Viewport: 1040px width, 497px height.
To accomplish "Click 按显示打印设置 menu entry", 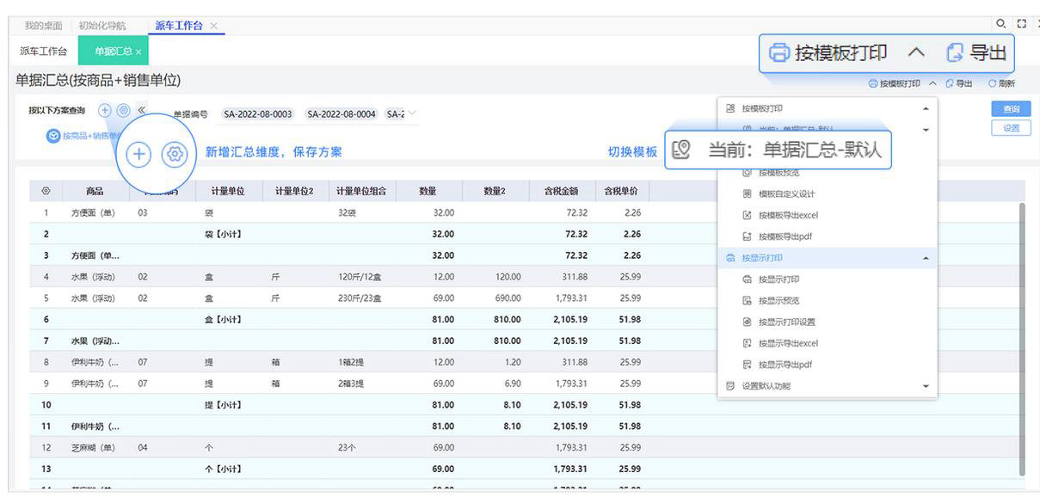I will click(x=785, y=322).
